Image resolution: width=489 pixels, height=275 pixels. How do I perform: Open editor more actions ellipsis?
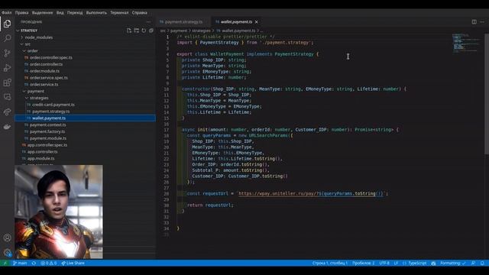482,22
